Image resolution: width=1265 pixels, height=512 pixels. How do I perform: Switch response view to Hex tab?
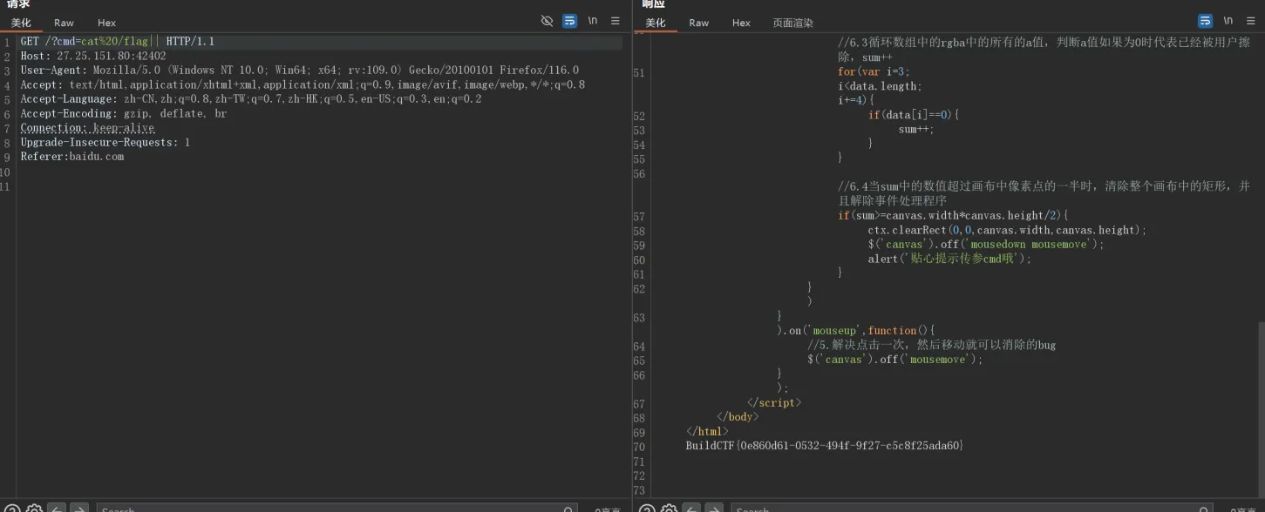click(741, 23)
